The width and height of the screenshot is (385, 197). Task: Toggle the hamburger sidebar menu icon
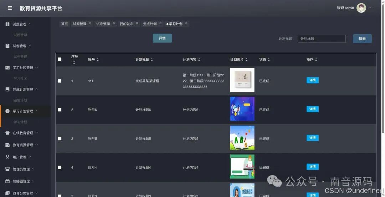click(10, 8)
